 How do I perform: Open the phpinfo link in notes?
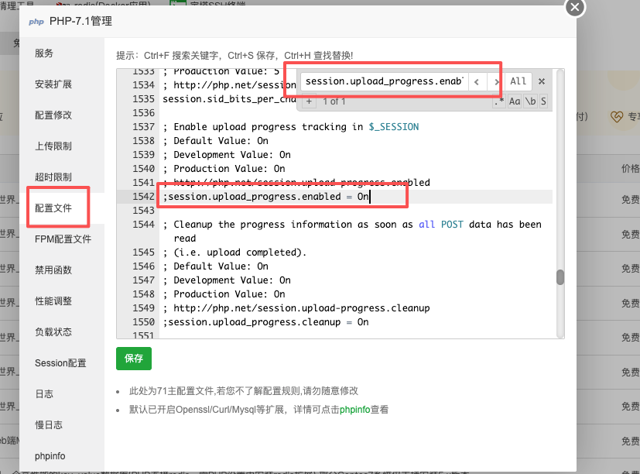pyautogui.click(x=354, y=410)
